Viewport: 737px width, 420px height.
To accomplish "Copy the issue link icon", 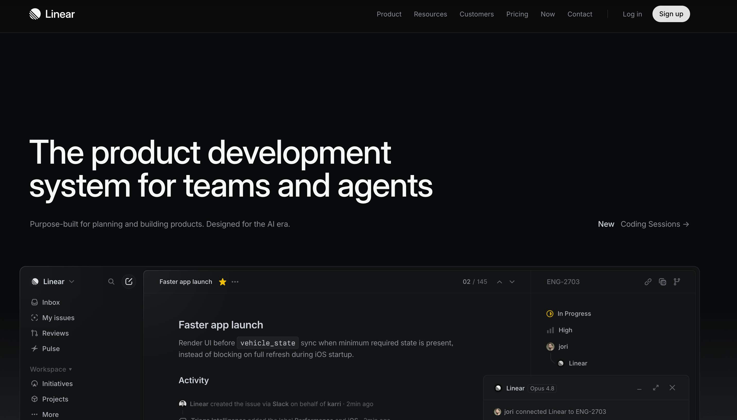I will tap(648, 282).
